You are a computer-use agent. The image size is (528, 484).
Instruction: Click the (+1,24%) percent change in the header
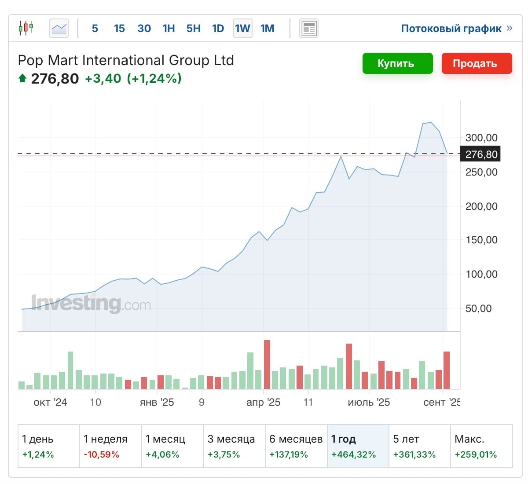pos(154,79)
